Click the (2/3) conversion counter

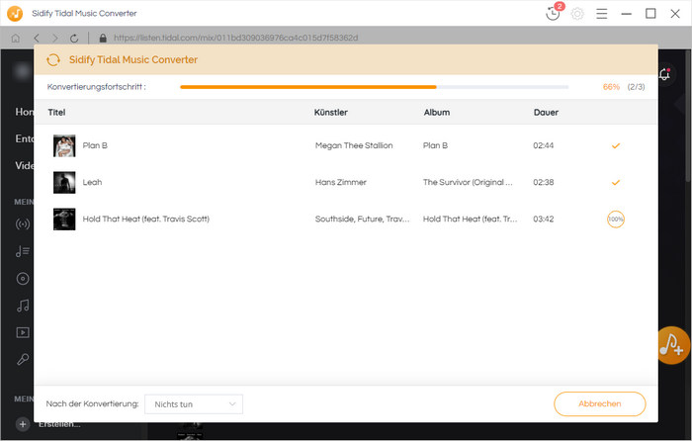pos(636,87)
